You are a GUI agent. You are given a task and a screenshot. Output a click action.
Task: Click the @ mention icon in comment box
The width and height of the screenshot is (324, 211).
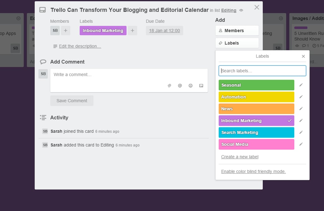pyautogui.click(x=180, y=86)
